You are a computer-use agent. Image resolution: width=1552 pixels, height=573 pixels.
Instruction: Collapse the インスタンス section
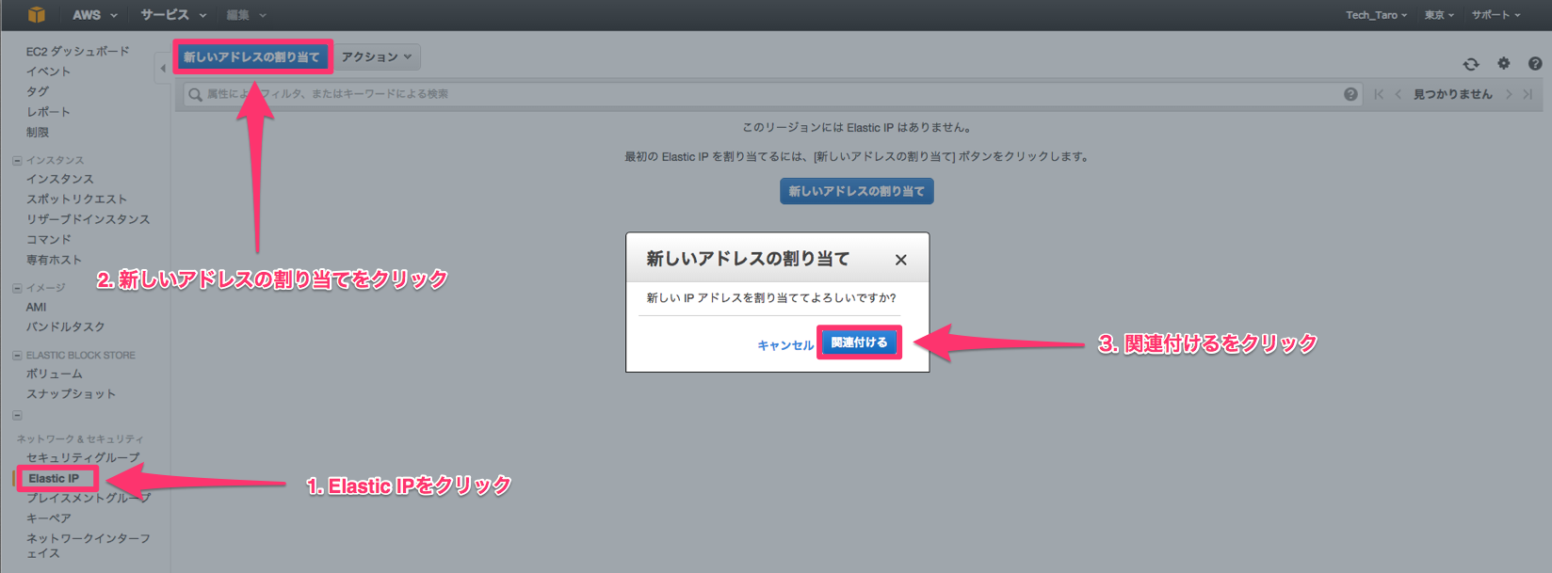pyautogui.click(x=17, y=161)
